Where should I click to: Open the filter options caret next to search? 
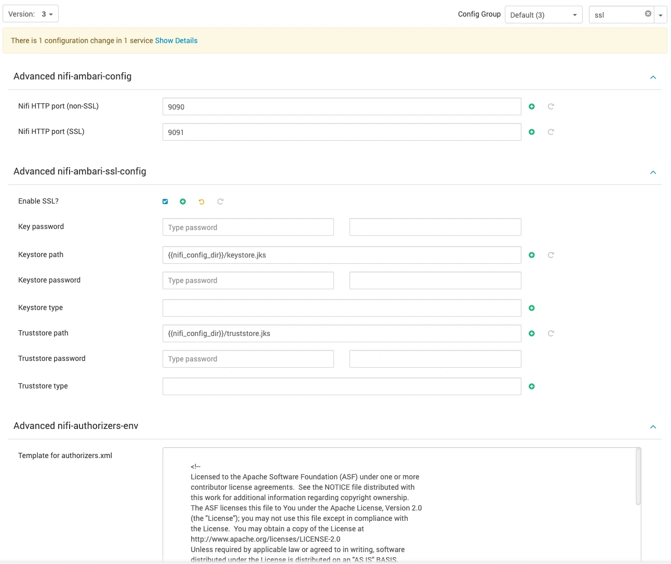coord(661,15)
